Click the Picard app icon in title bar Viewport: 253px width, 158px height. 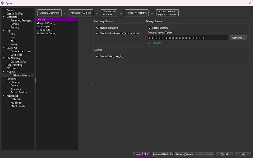3,3
